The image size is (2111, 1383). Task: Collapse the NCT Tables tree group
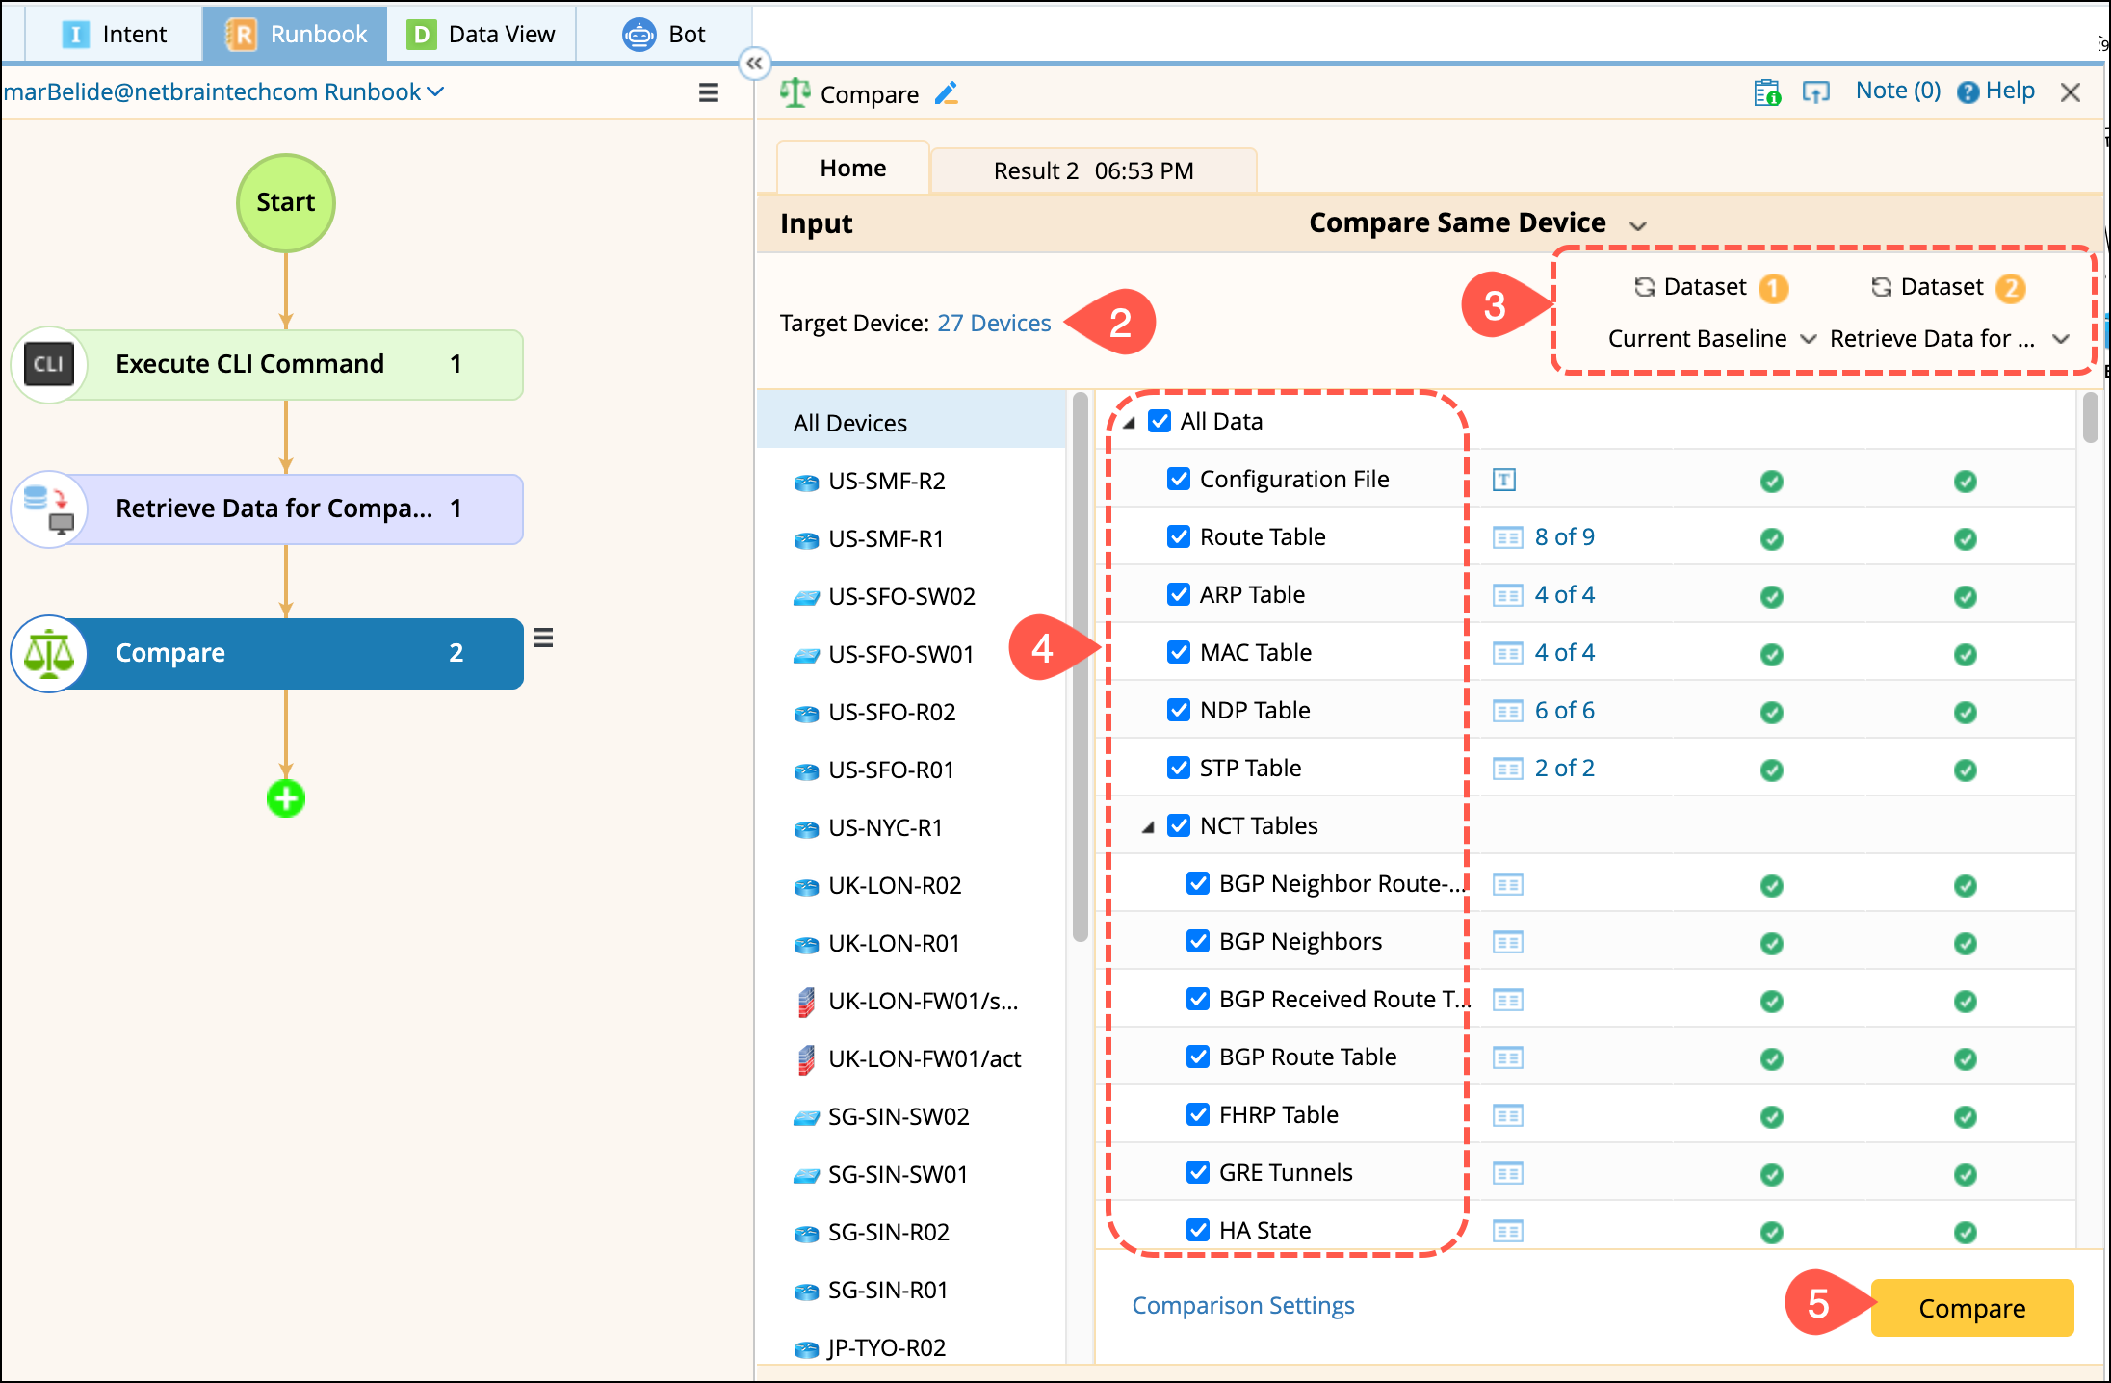(x=1148, y=827)
